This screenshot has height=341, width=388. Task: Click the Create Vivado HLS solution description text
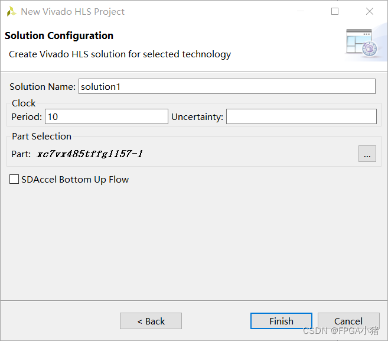pos(120,54)
